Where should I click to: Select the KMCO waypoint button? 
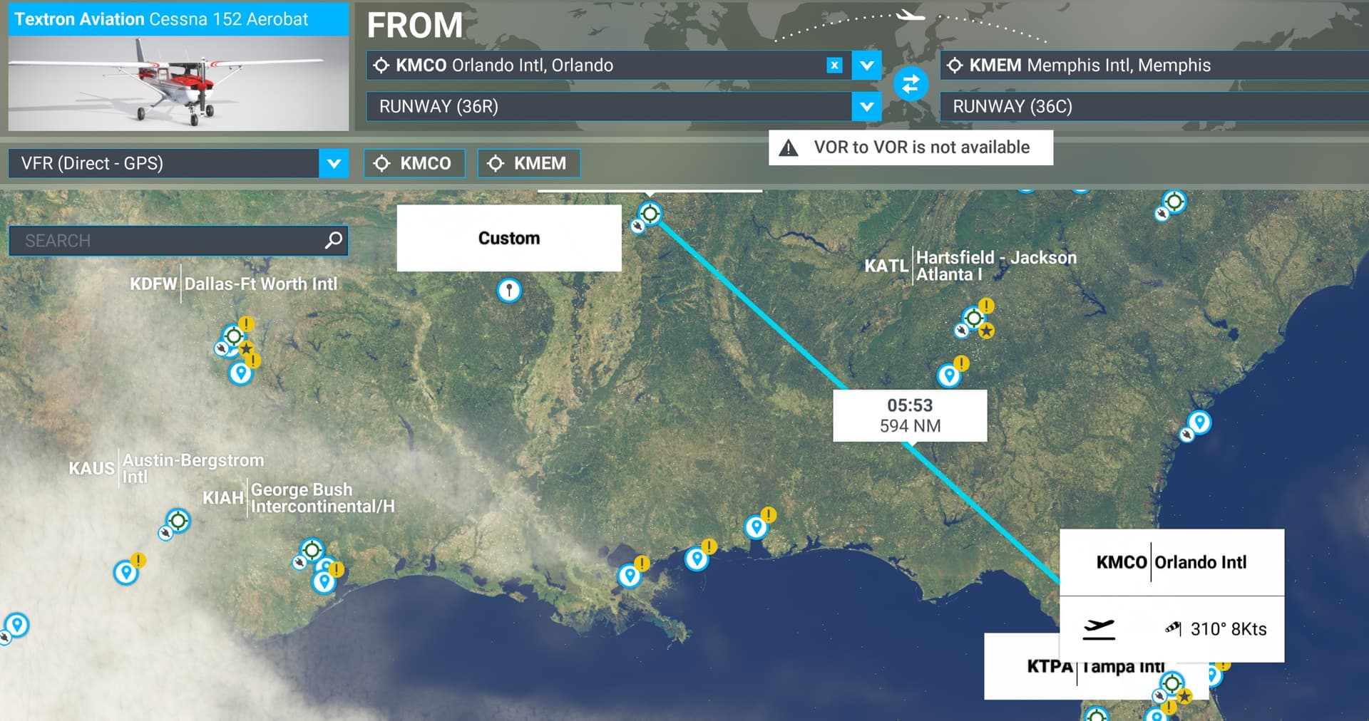coord(414,164)
